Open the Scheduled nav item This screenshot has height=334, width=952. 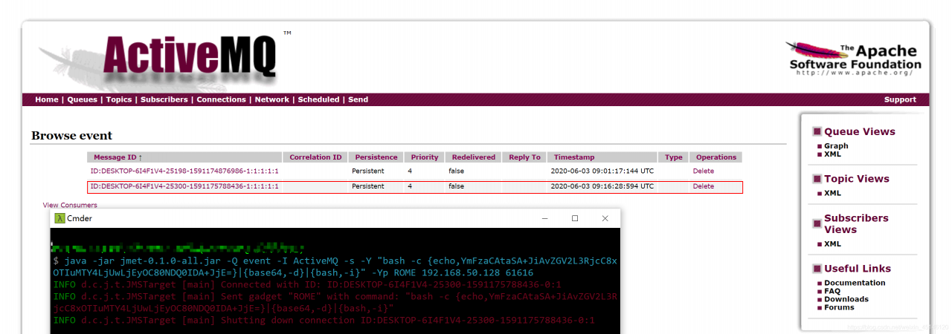tap(318, 99)
